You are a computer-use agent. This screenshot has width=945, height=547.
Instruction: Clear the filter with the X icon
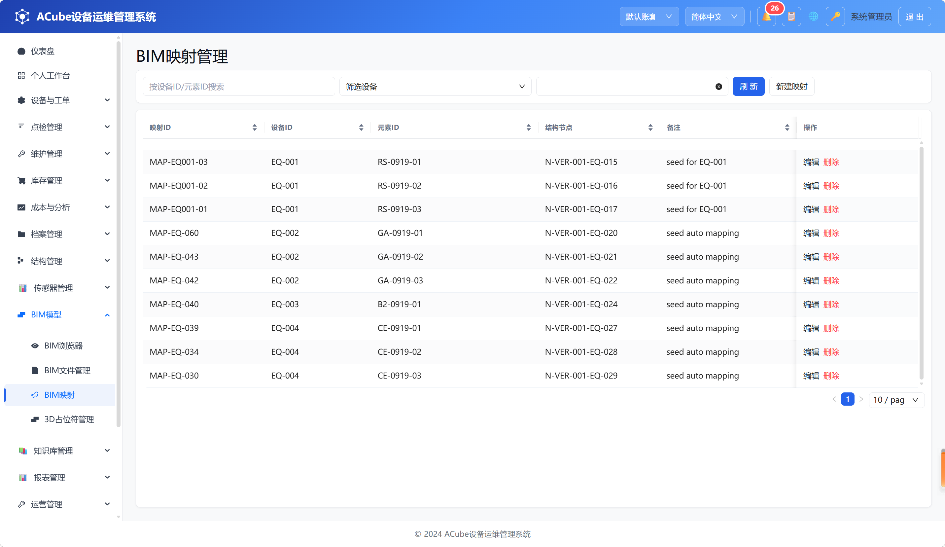pos(718,87)
